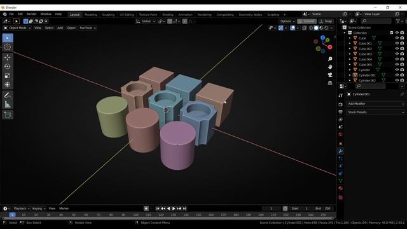The height and width of the screenshot is (229, 407).
Task: Click frame 100 on timeline ruler
Action: click(135, 215)
